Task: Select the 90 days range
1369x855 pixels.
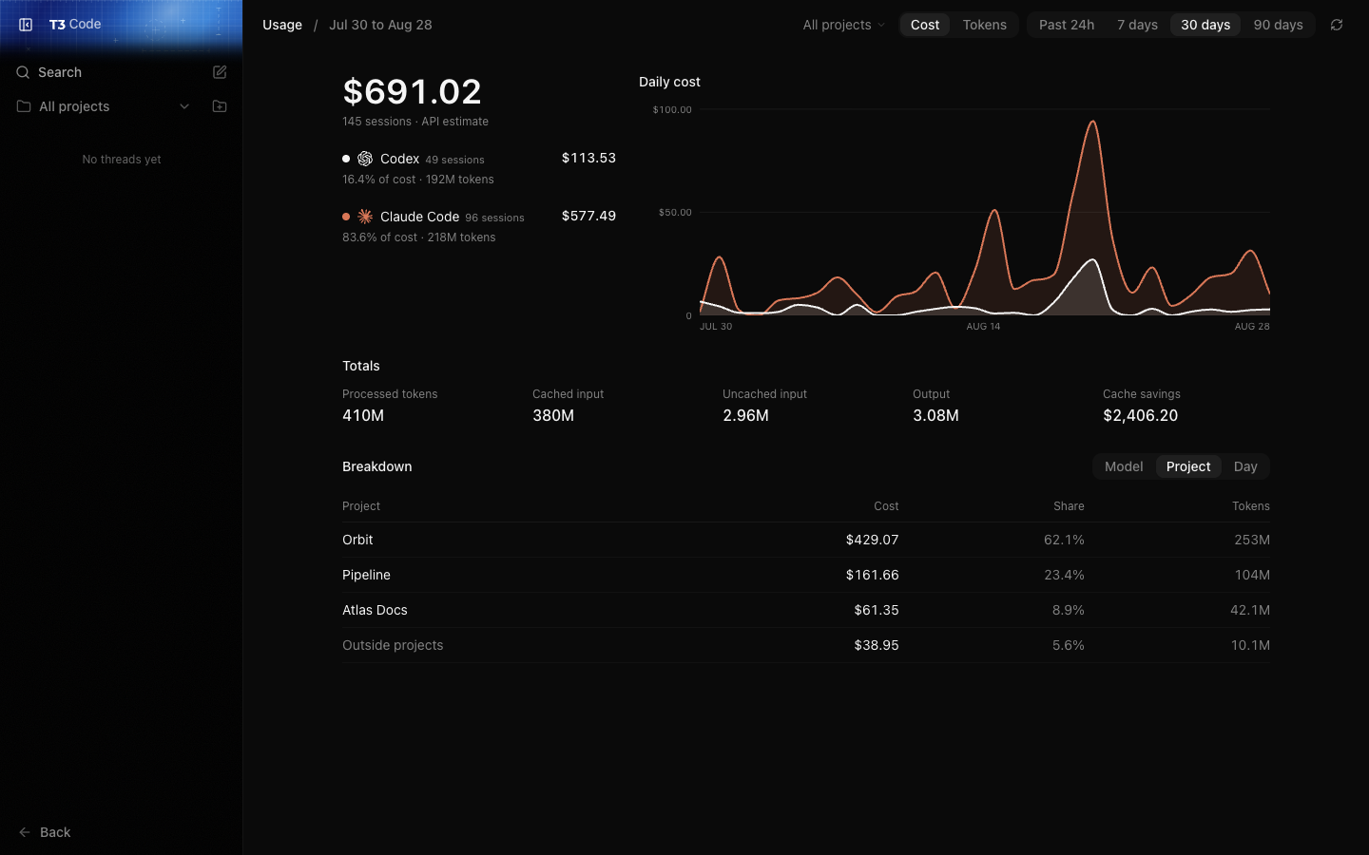Action: coord(1278,25)
